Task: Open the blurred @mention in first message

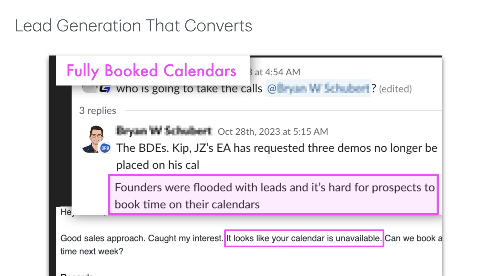Action: coord(318,88)
